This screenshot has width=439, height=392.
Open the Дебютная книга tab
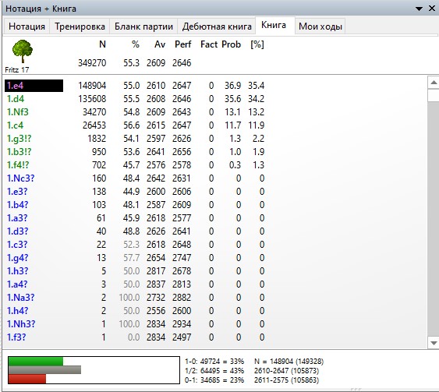217,26
